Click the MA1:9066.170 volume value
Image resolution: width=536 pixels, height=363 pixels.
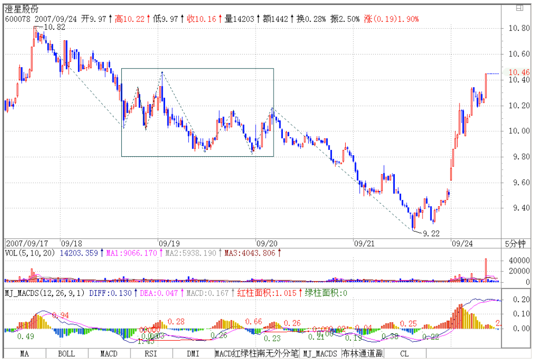[131, 254]
